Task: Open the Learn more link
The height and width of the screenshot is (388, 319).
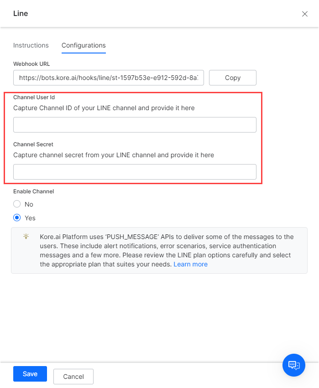Action: [190, 264]
